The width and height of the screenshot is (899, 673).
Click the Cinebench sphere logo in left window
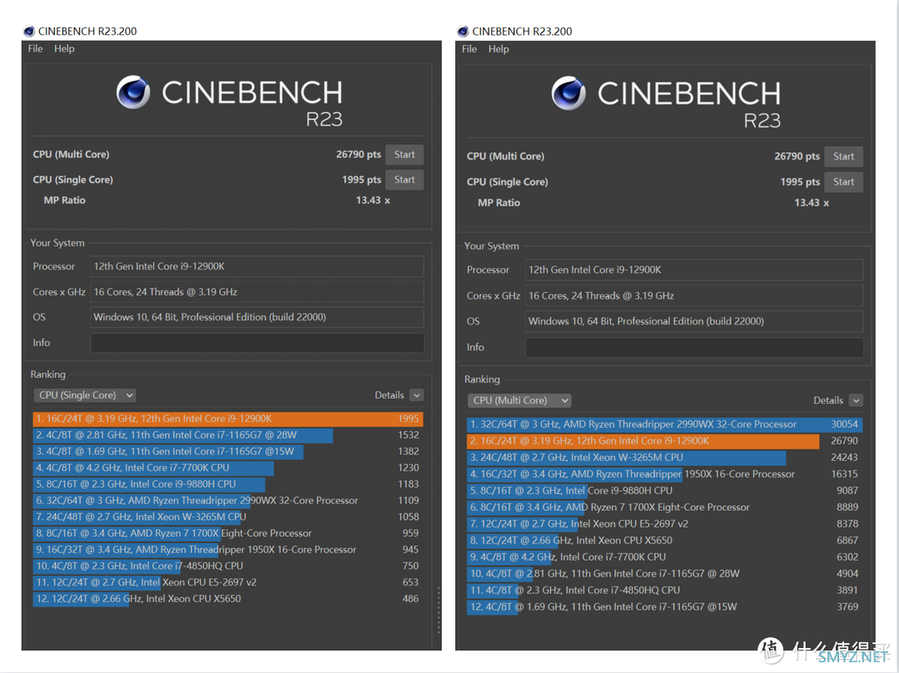[x=133, y=92]
